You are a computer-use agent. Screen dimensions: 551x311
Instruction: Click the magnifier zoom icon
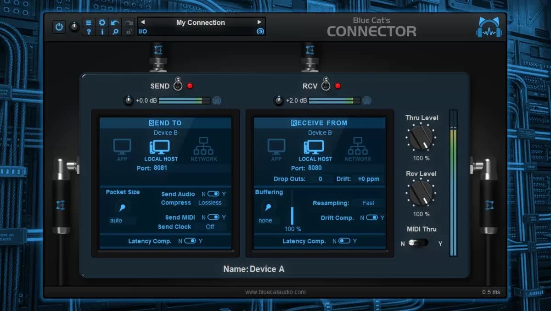pos(115,31)
